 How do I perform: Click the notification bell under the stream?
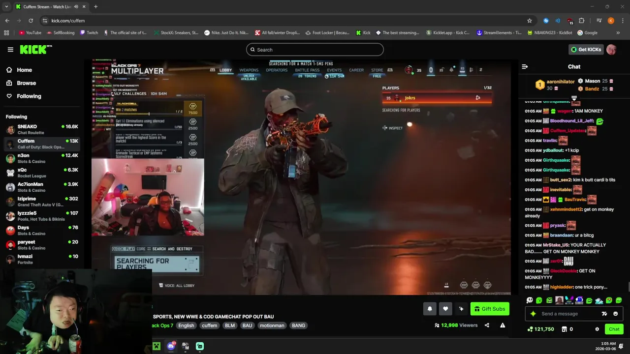(x=430, y=309)
